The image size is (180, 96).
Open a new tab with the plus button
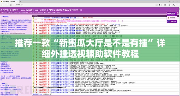[x=20, y=2]
